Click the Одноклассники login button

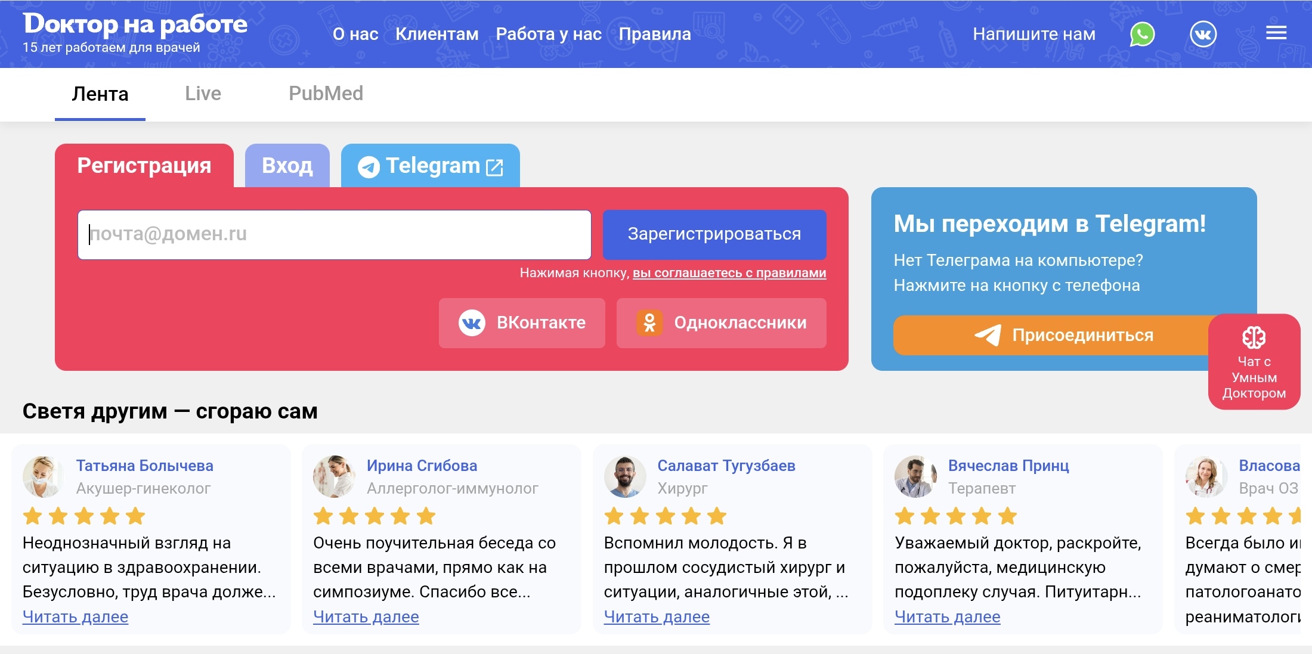tap(721, 323)
